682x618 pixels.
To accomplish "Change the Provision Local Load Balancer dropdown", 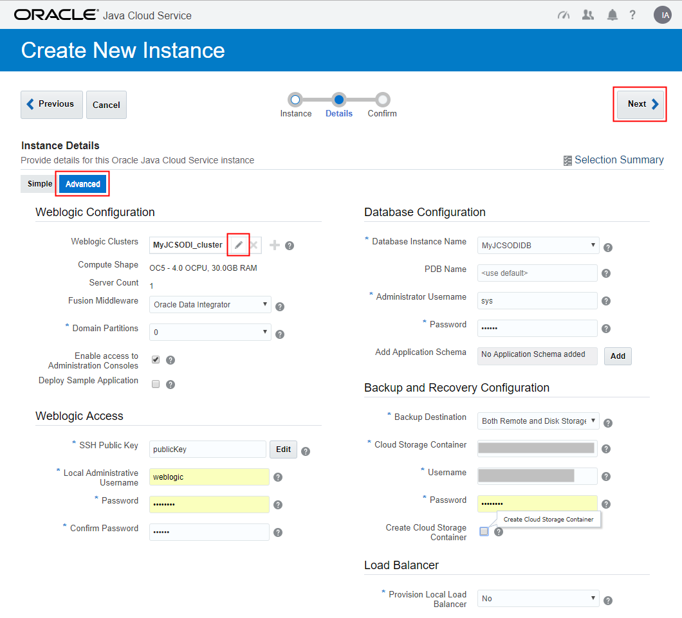I will tap(538, 598).
